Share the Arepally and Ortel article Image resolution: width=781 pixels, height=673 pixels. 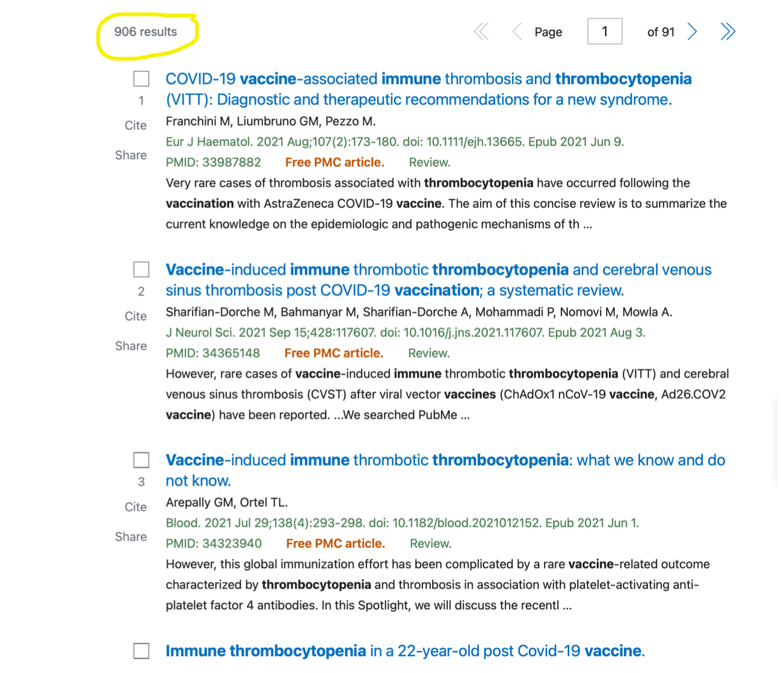point(131,537)
